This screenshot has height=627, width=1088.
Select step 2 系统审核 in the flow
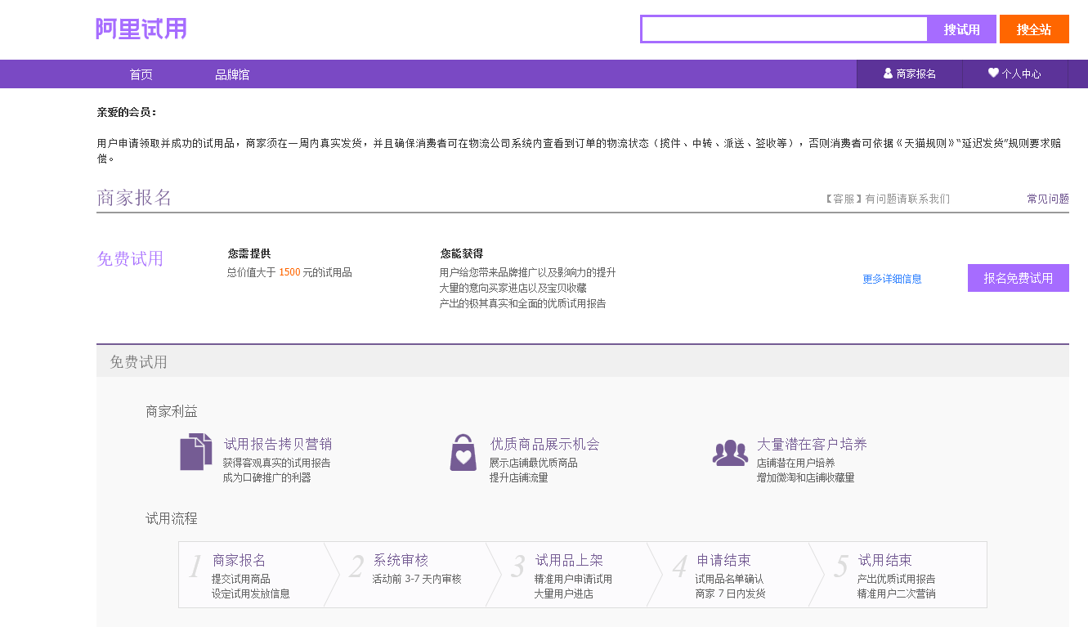[x=413, y=575]
